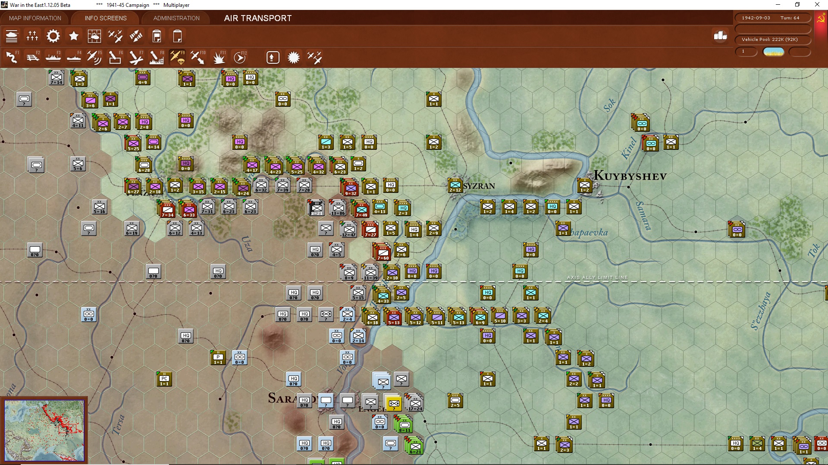Click the auto air mission planes icon

(314, 57)
